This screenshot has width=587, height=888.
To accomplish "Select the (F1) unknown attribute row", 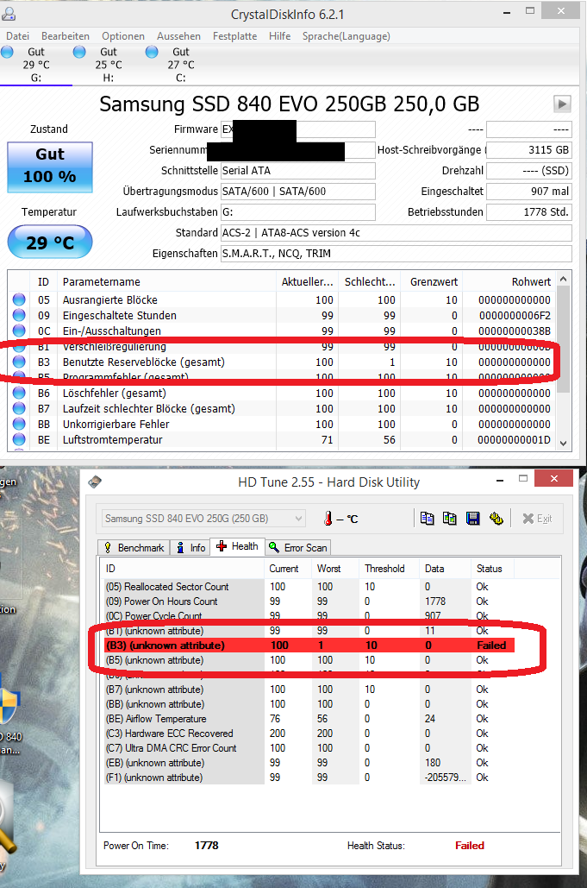I will pyautogui.click(x=309, y=778).
